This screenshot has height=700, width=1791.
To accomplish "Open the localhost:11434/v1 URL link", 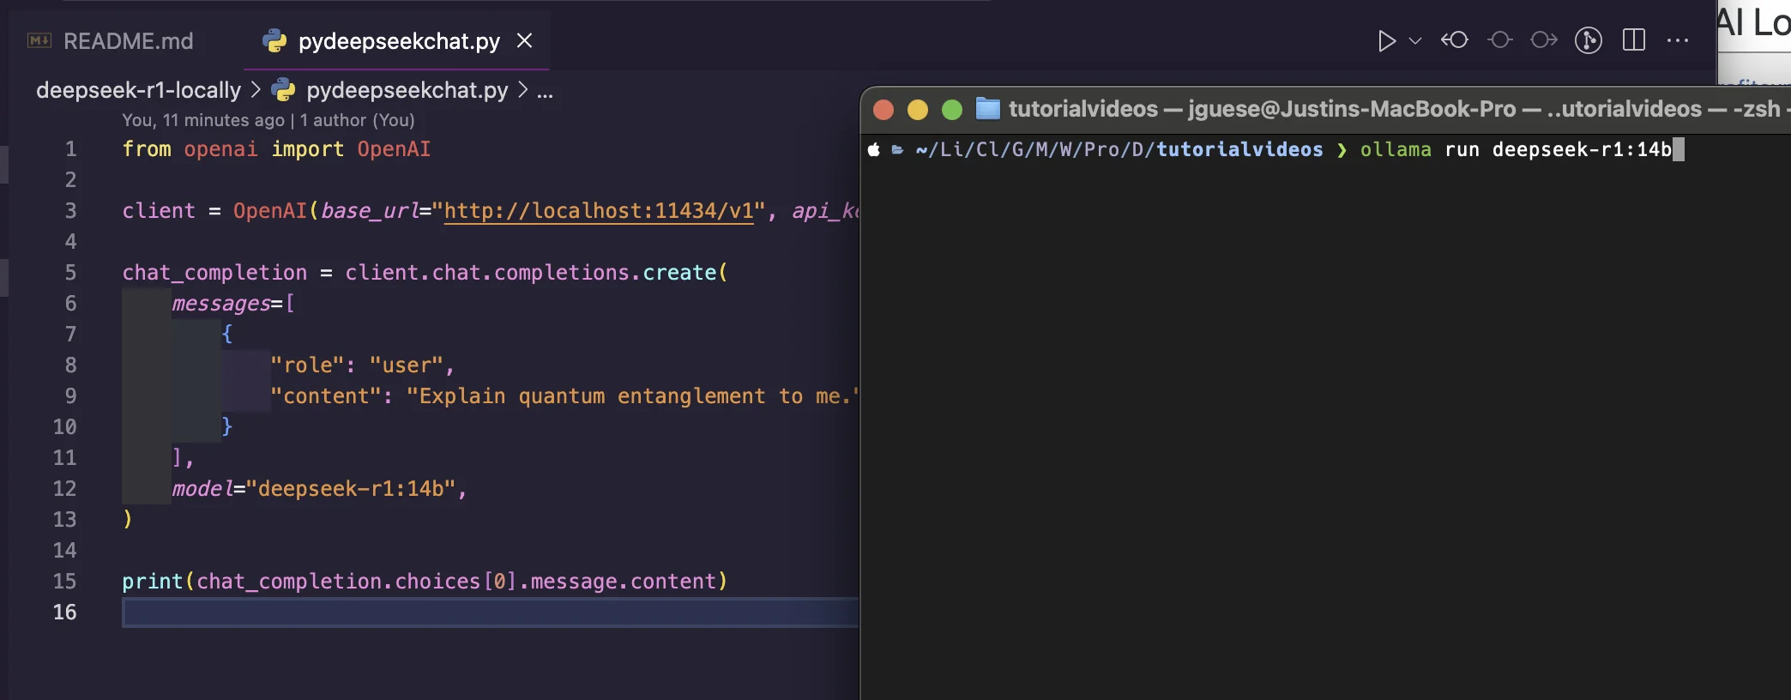I will (x=599, y=211).
